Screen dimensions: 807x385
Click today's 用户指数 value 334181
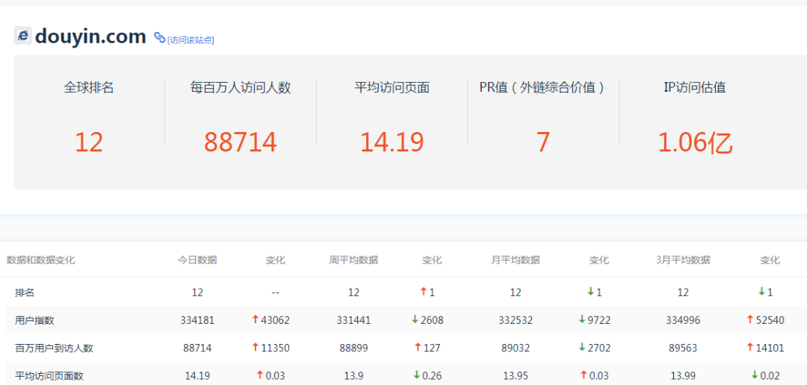(197, 320)
